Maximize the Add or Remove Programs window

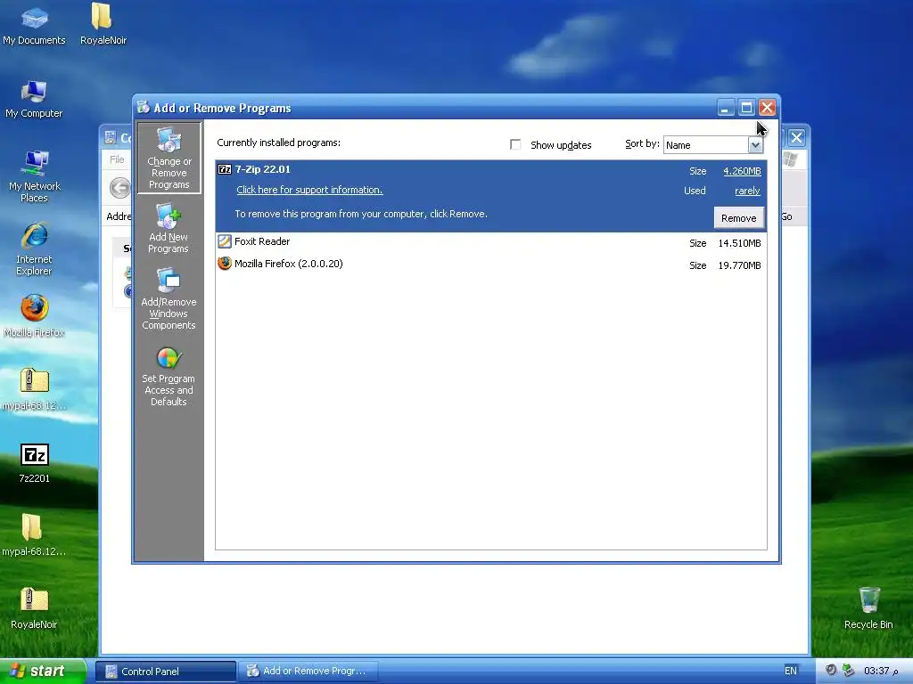[x=746, y=108]
